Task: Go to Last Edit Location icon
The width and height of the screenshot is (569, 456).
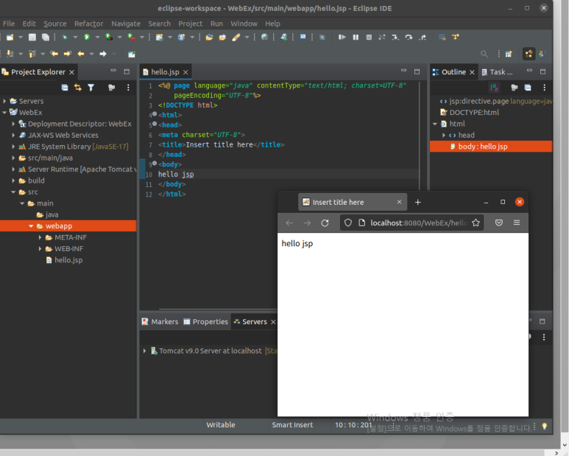Action: pos(54,54)
